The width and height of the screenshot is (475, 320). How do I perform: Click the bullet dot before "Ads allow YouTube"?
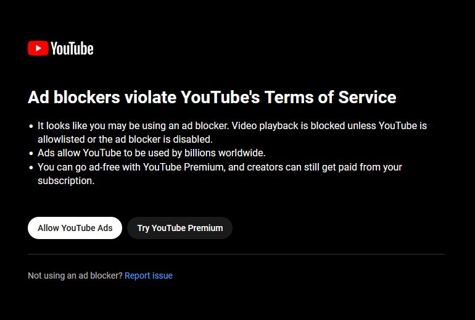coord(31,153)
